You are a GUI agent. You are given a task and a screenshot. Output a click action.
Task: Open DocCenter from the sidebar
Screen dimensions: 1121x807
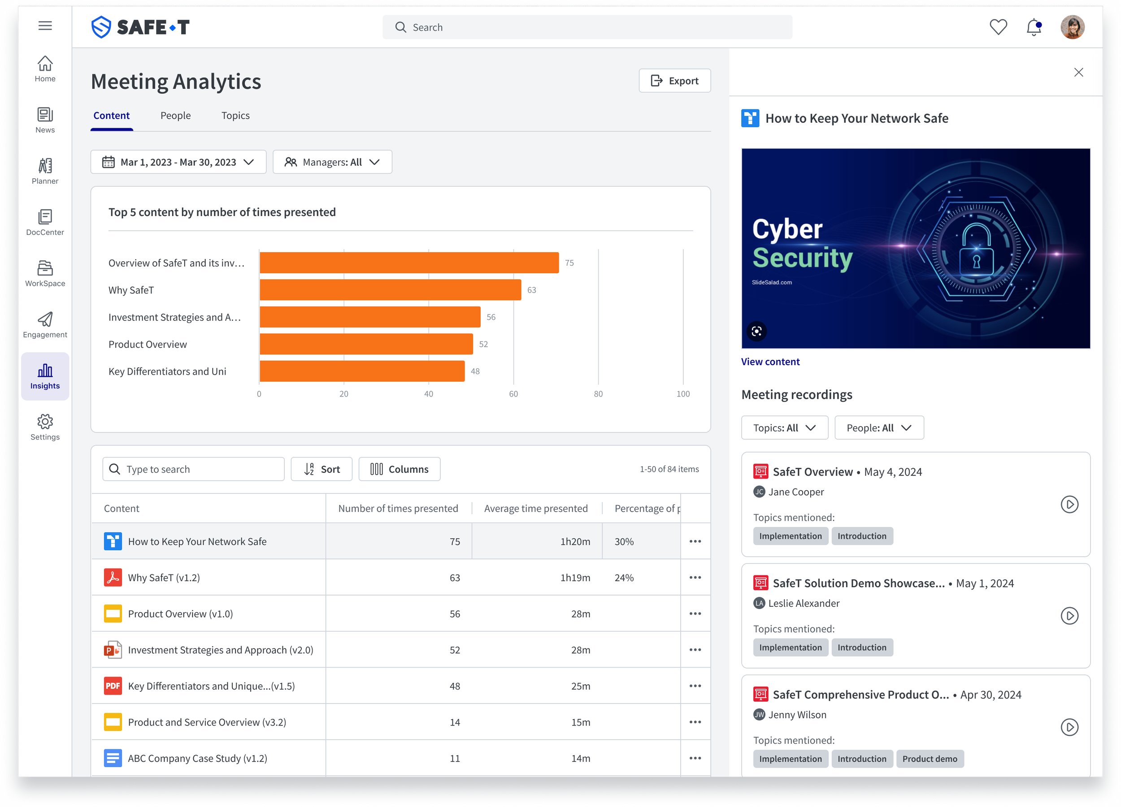click(45, 222)
